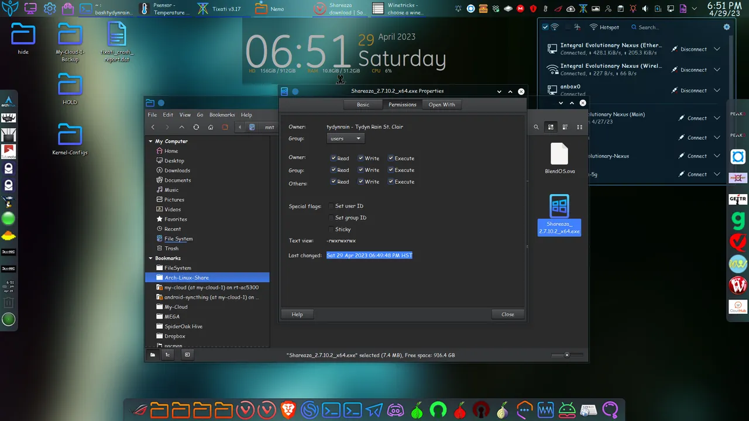Viewport: 749px width, 421px height.
Task: Open the View menu in Nemo
Action: coord(185,115)
